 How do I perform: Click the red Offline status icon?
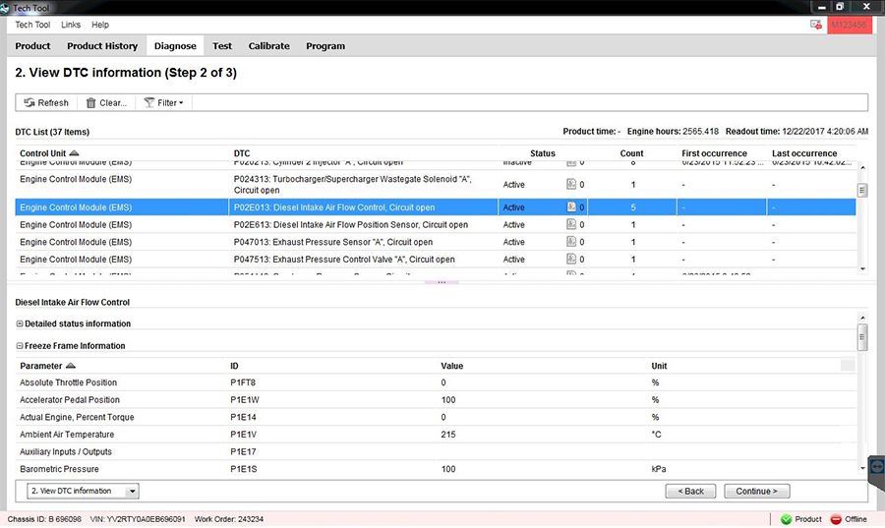[x=836, y=519]
